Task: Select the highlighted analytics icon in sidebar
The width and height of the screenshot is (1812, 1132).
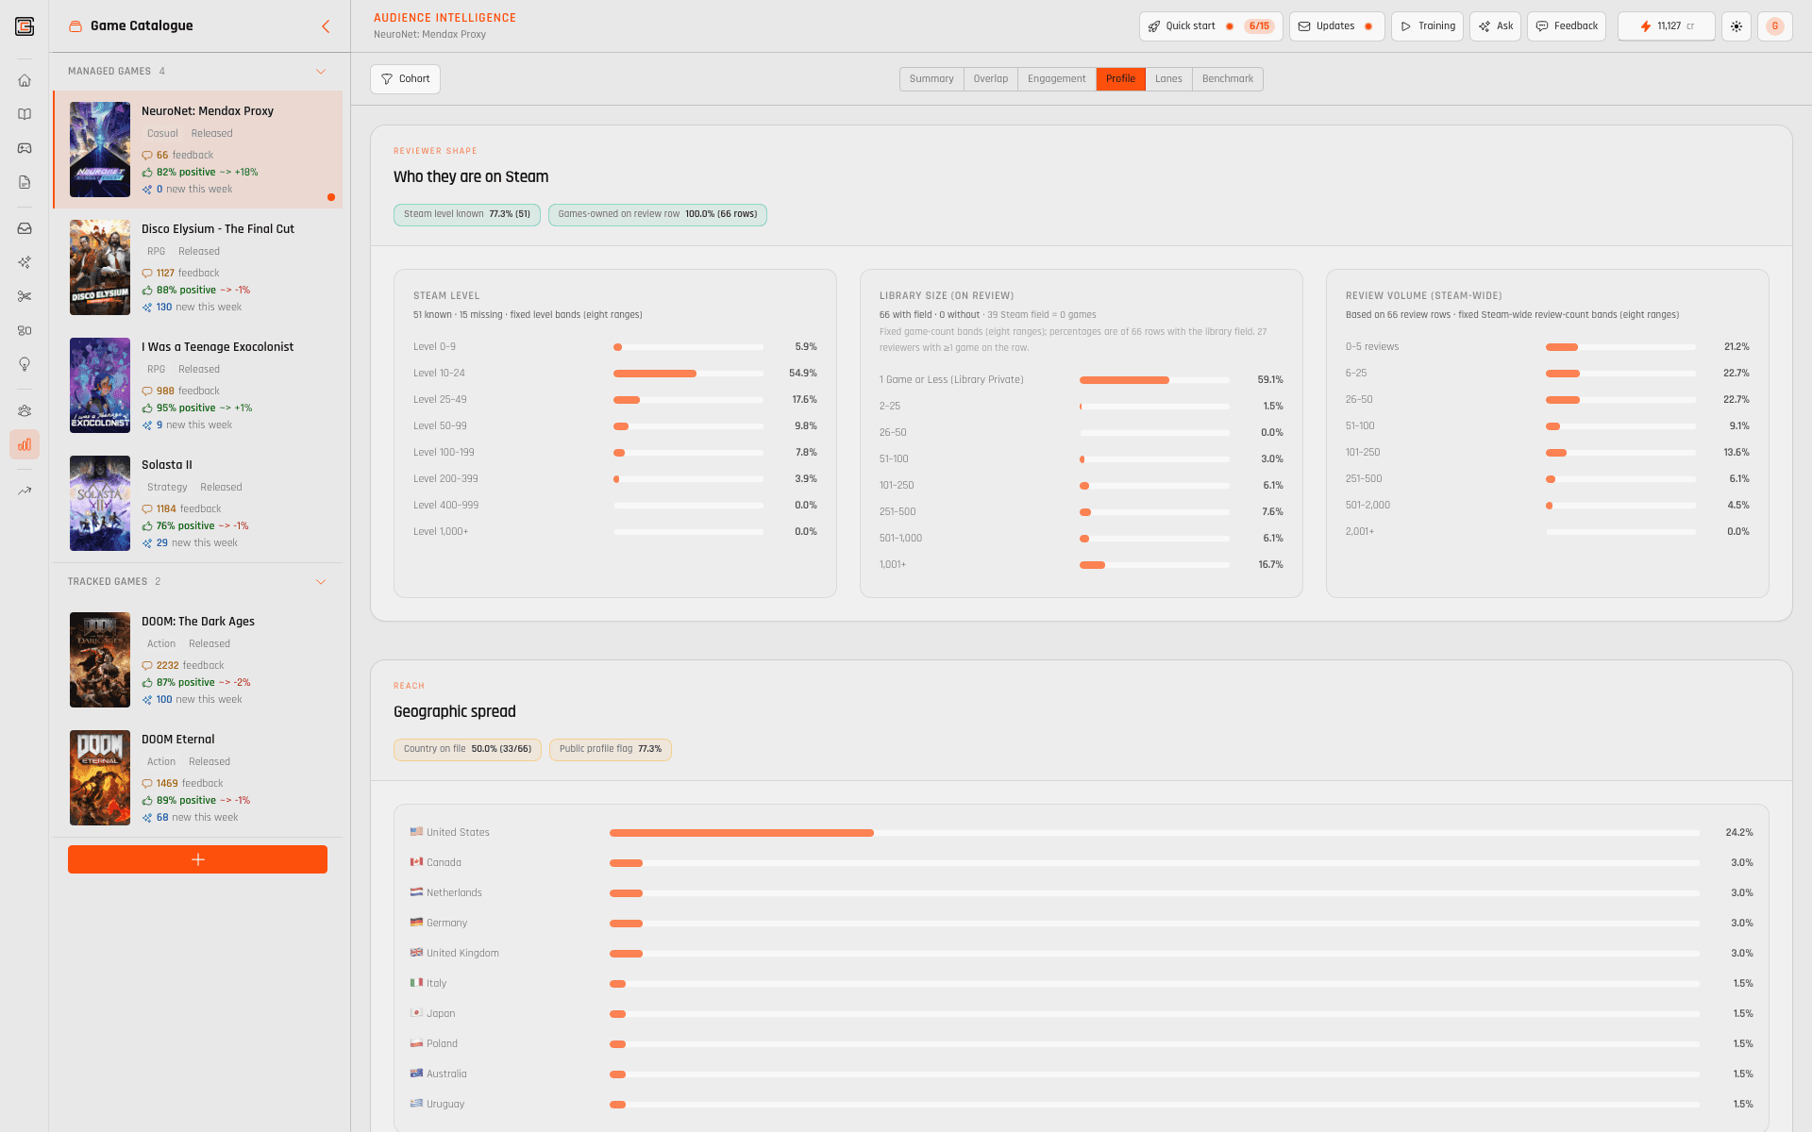Action: coord(25,444)
